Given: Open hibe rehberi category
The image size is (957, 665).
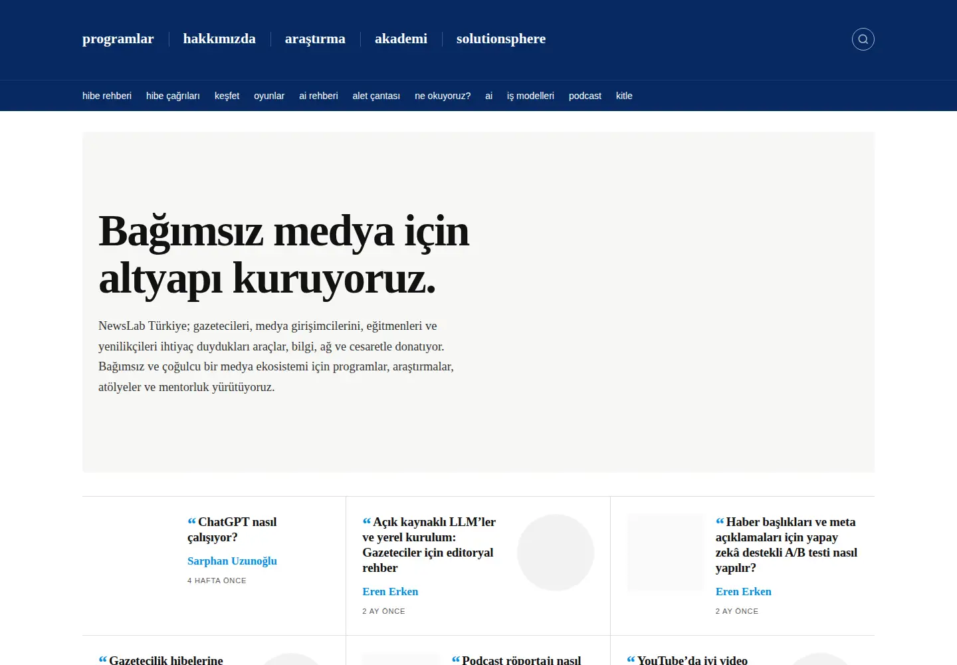Looking at the screenshot, I should 107,96.
